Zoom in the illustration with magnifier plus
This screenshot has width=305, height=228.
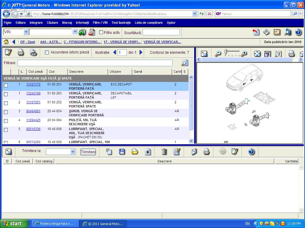pyautogui.click(x=244, y=53)
